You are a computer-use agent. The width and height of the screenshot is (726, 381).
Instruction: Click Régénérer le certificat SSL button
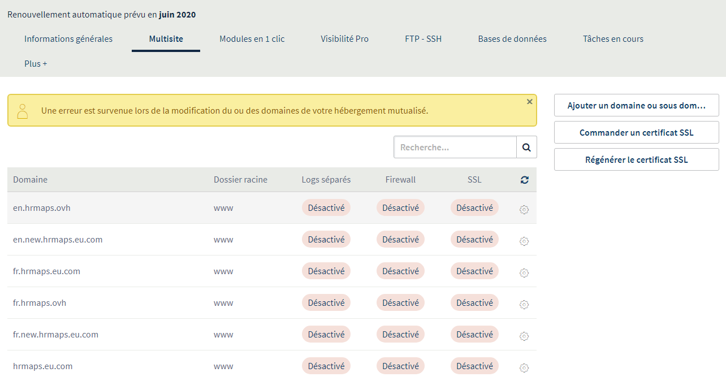click(636, 160)
